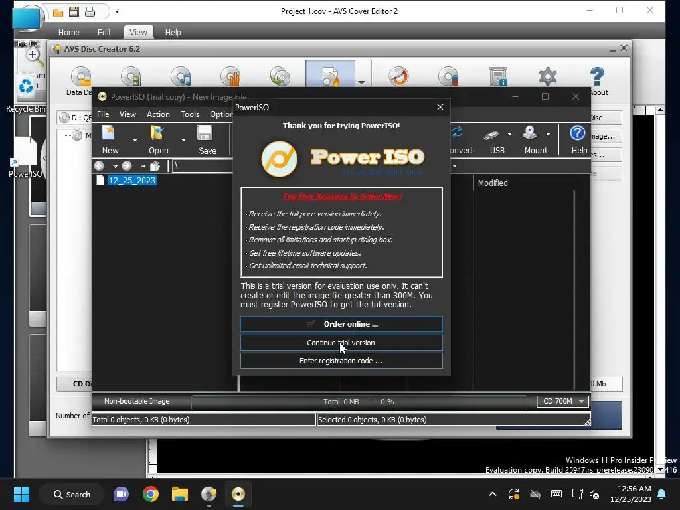Click the burn image flame icon in AVS

330,76
